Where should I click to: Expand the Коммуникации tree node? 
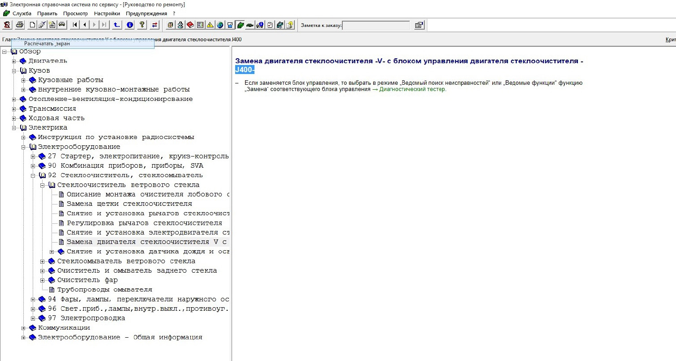pyautogui.click(x=24, y=328)
